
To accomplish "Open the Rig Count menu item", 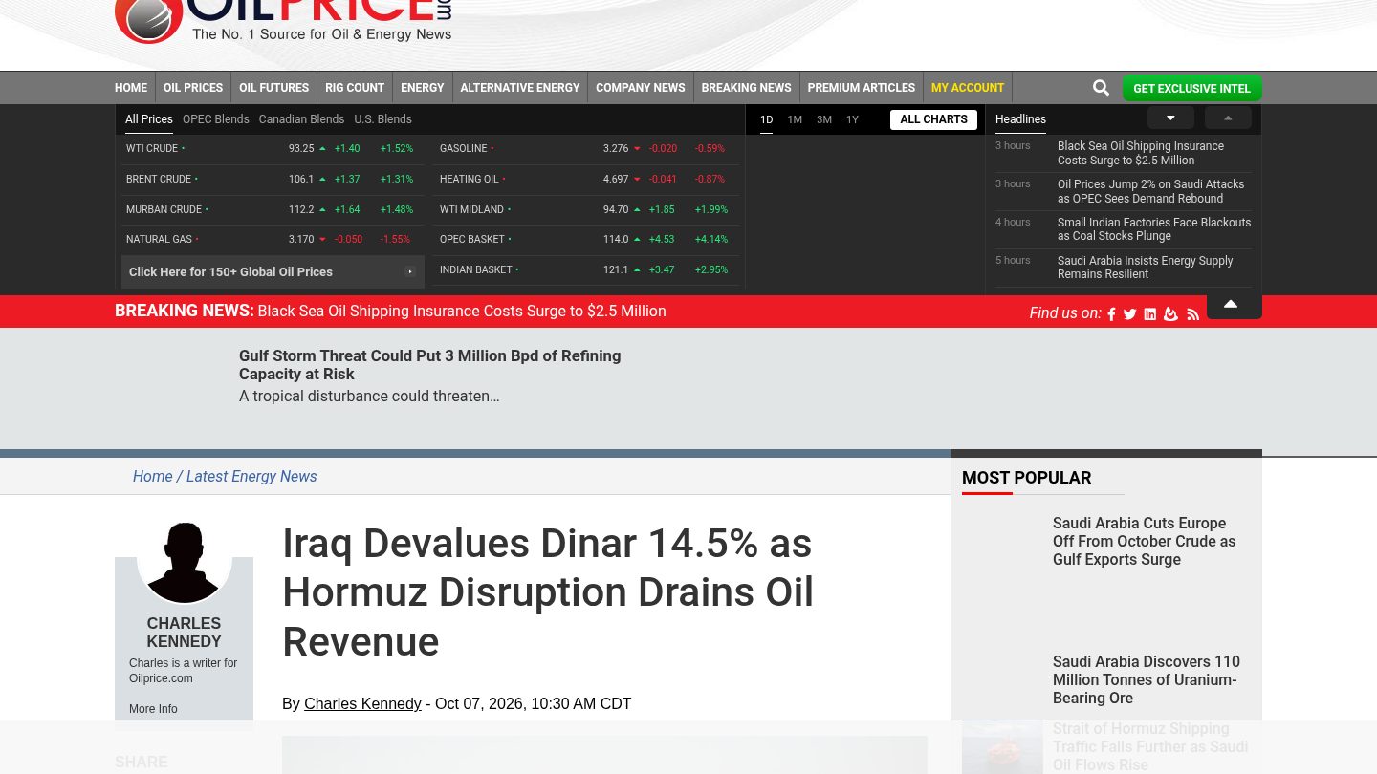I will [355, 88].
